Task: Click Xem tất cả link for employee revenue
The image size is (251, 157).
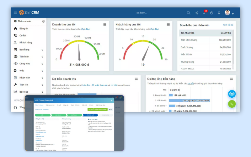Action: pyautogui.click(x=228, y=25)
